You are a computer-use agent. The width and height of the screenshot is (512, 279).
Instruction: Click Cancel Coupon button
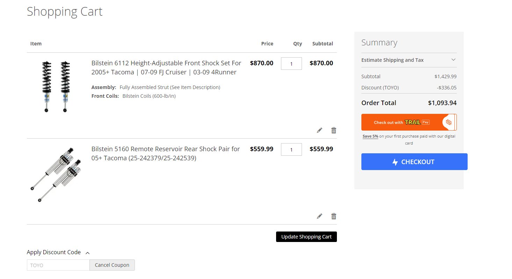pos(112,265)
